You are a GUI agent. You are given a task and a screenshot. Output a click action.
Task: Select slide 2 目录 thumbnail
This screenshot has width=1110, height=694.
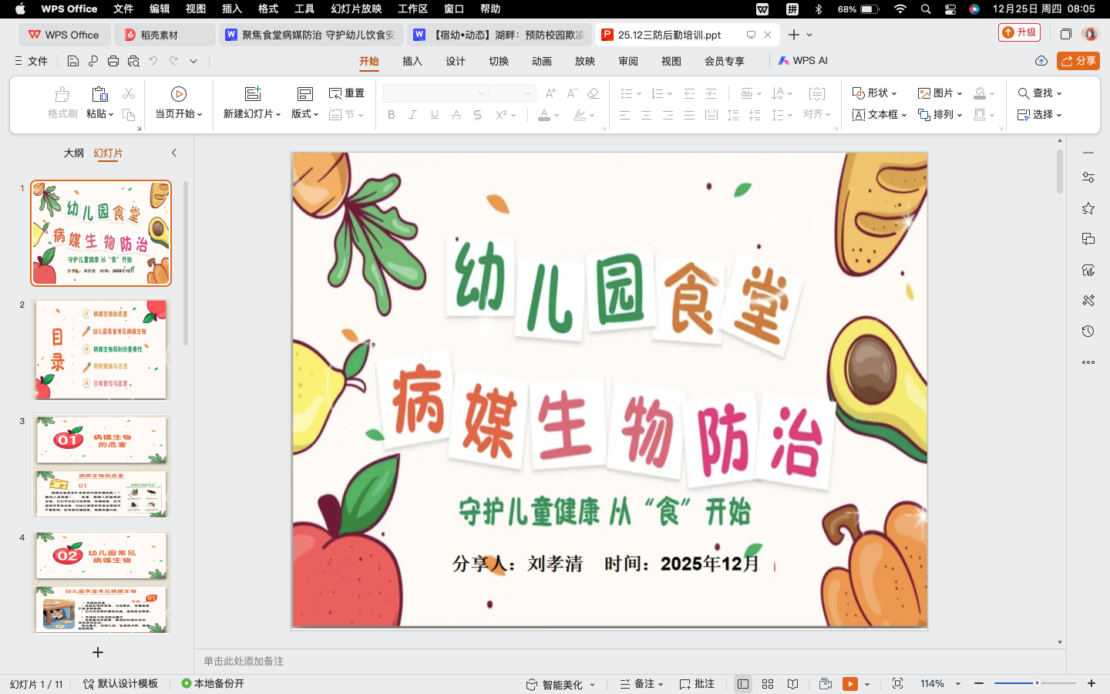(101, 349)
